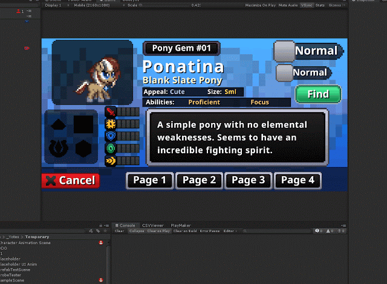The image size is (387, 284).
Task: Click the game view Scale slider
Action: pos(164,5)
